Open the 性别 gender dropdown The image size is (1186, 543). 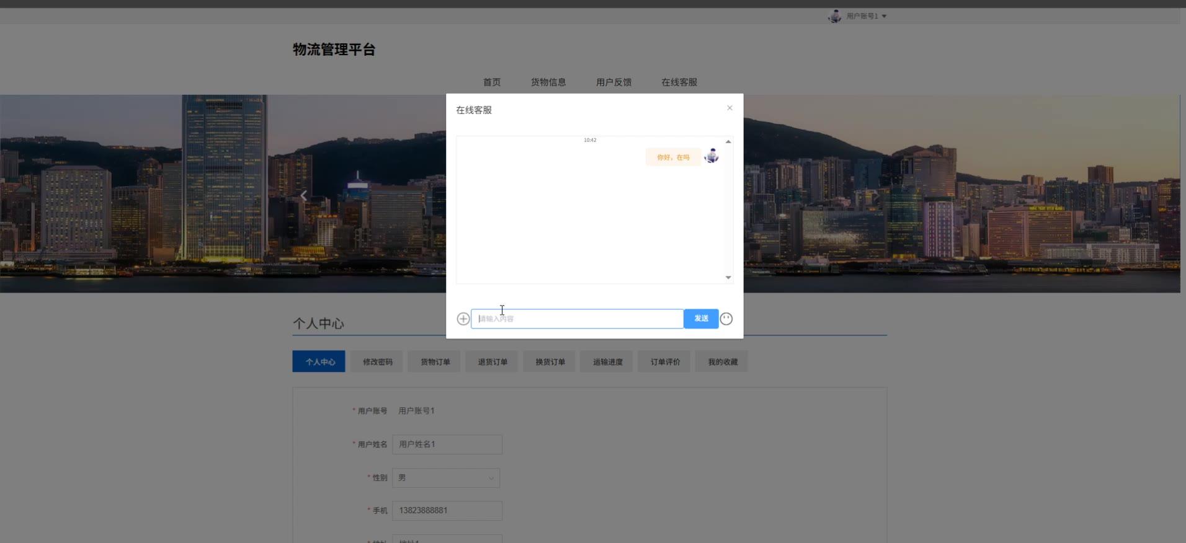click(x=446, y=478)
